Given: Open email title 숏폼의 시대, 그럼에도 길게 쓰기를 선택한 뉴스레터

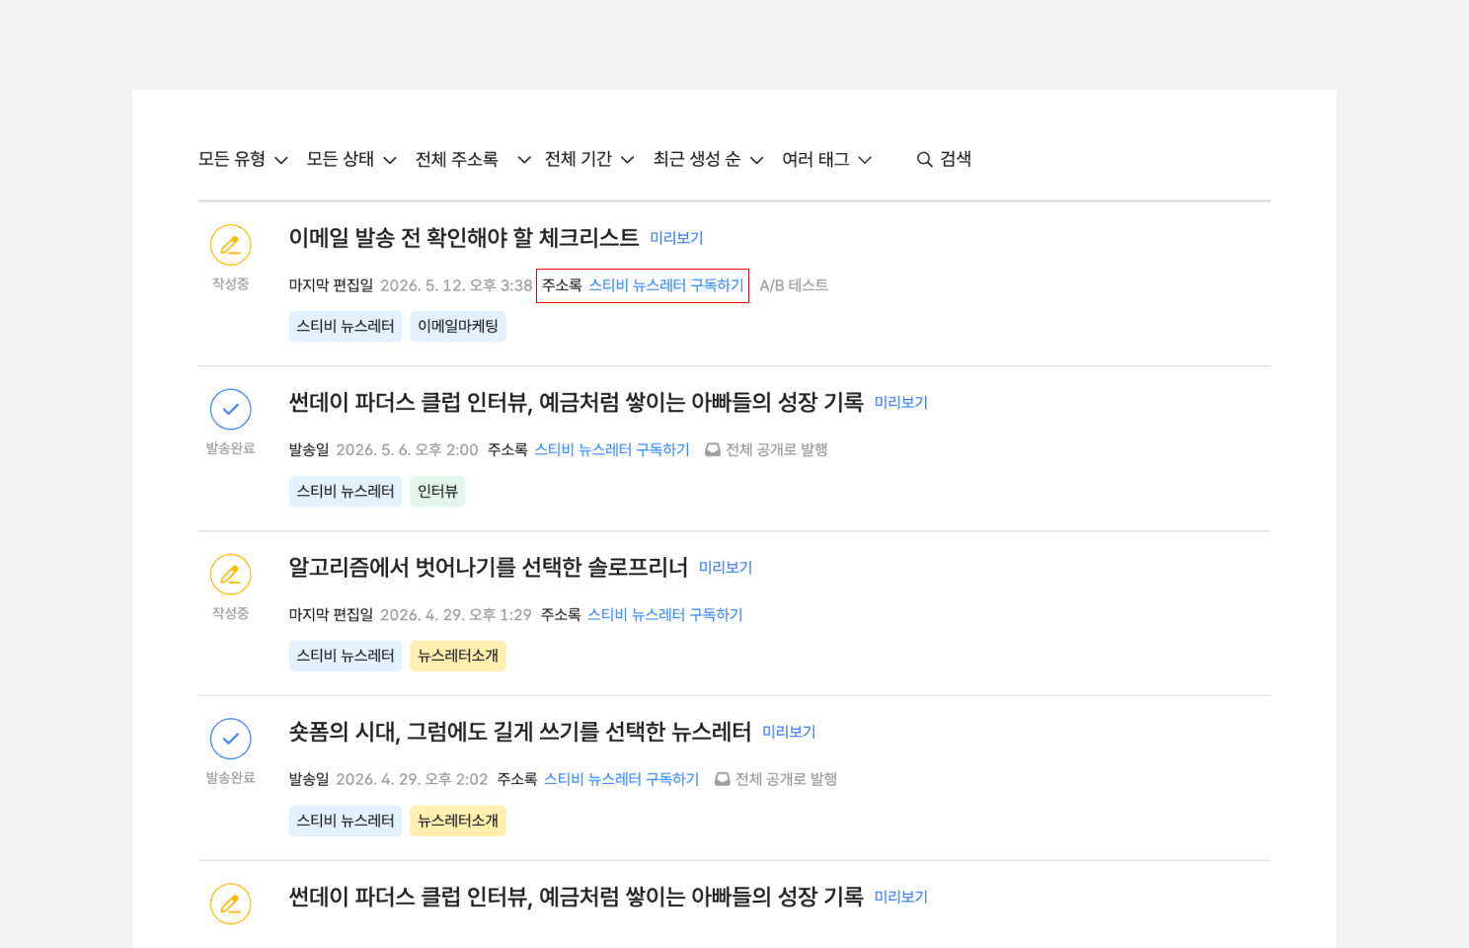Looking at the screenshot, I should click(x=519, y=732).
